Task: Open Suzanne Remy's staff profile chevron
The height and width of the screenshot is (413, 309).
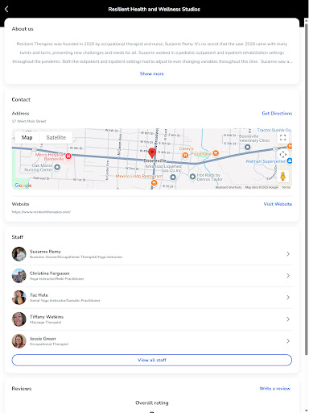Action: (x=288, y=254)
